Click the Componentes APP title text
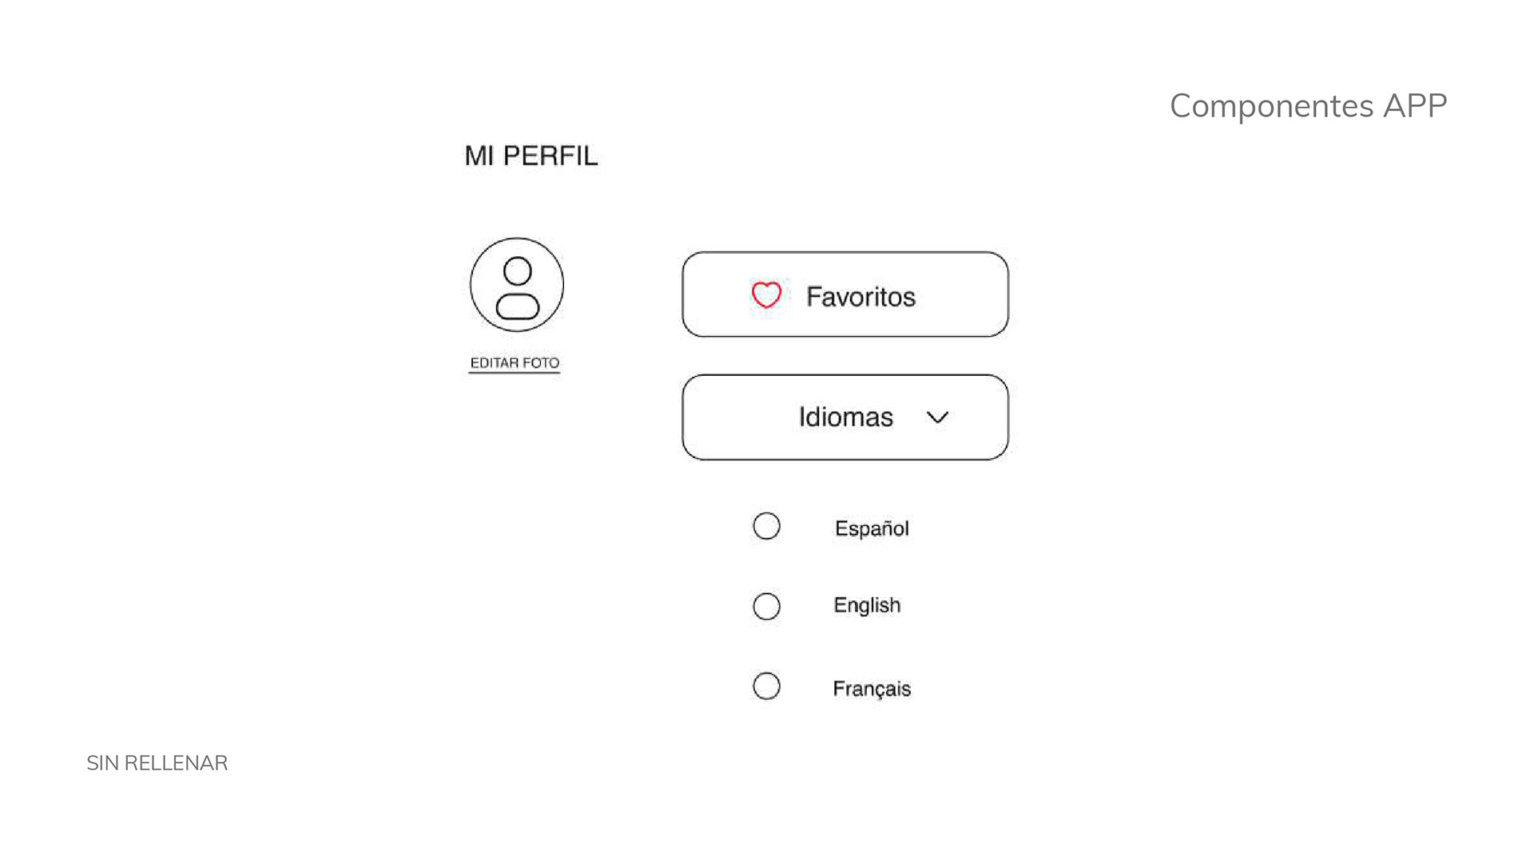The image size is (1534, 862). (1308, 106)
